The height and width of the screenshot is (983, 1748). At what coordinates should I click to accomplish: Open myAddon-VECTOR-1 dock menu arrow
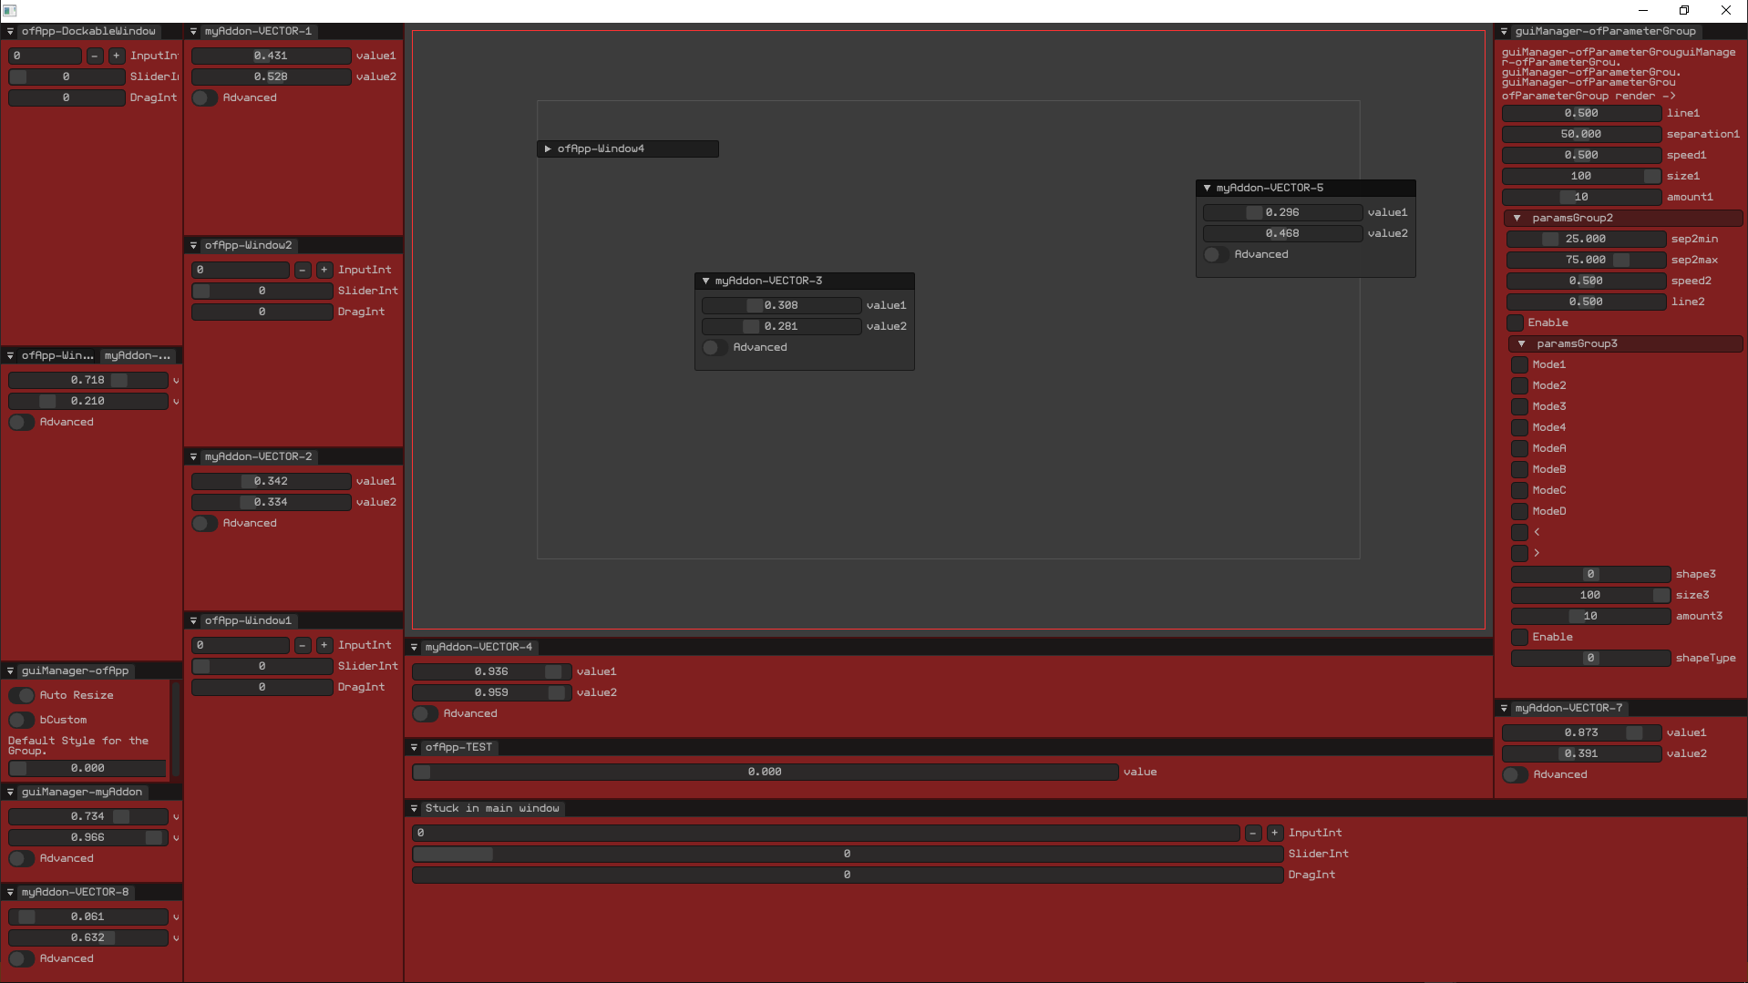pyautogui.click(x=193, y=31)
